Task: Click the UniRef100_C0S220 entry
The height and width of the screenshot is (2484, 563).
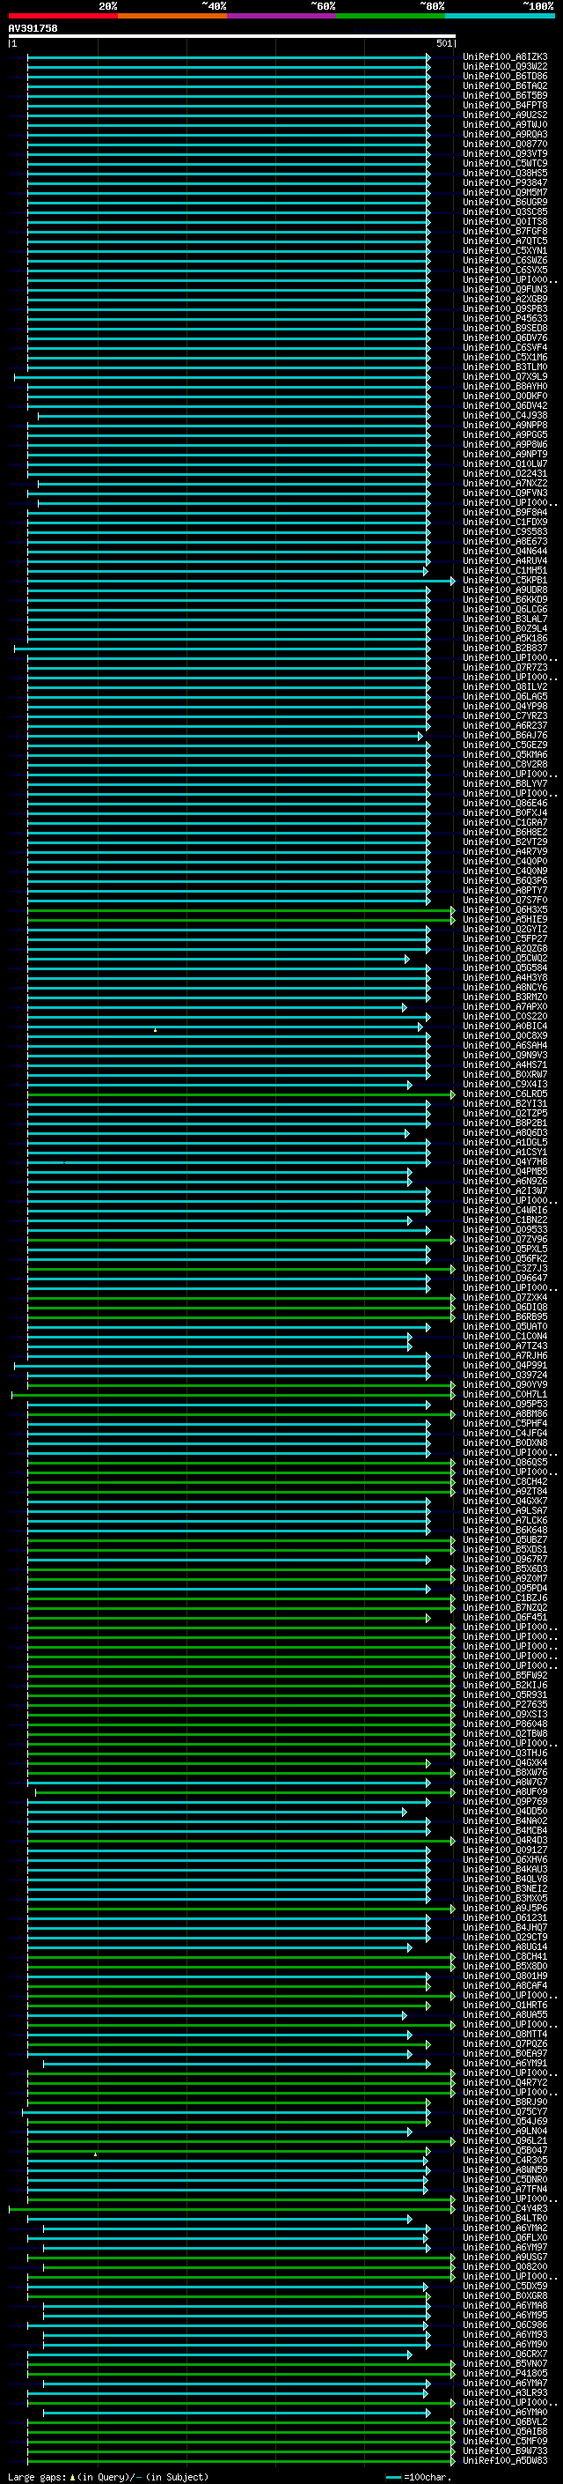Action: 505,1016
